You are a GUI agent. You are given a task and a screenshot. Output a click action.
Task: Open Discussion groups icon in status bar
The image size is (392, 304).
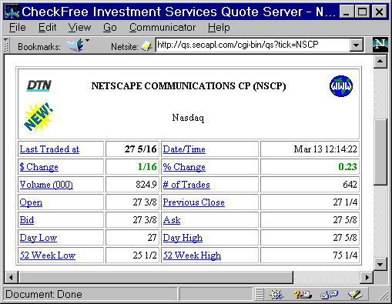pos(330,295)
